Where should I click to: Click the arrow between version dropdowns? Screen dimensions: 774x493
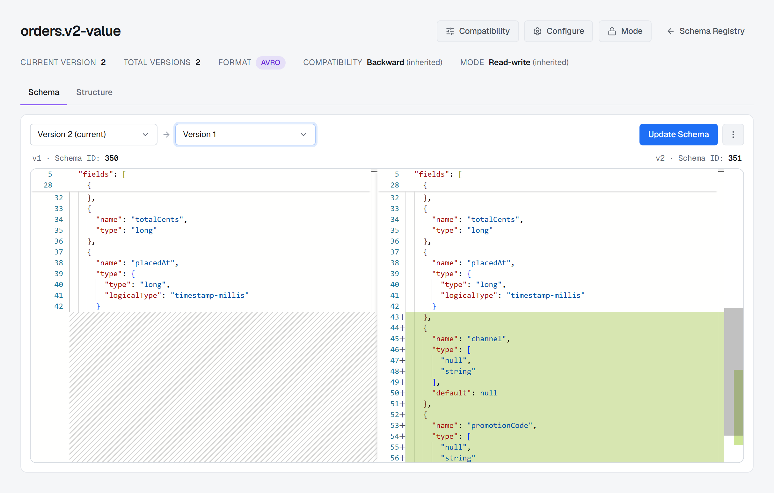point(166,135)
